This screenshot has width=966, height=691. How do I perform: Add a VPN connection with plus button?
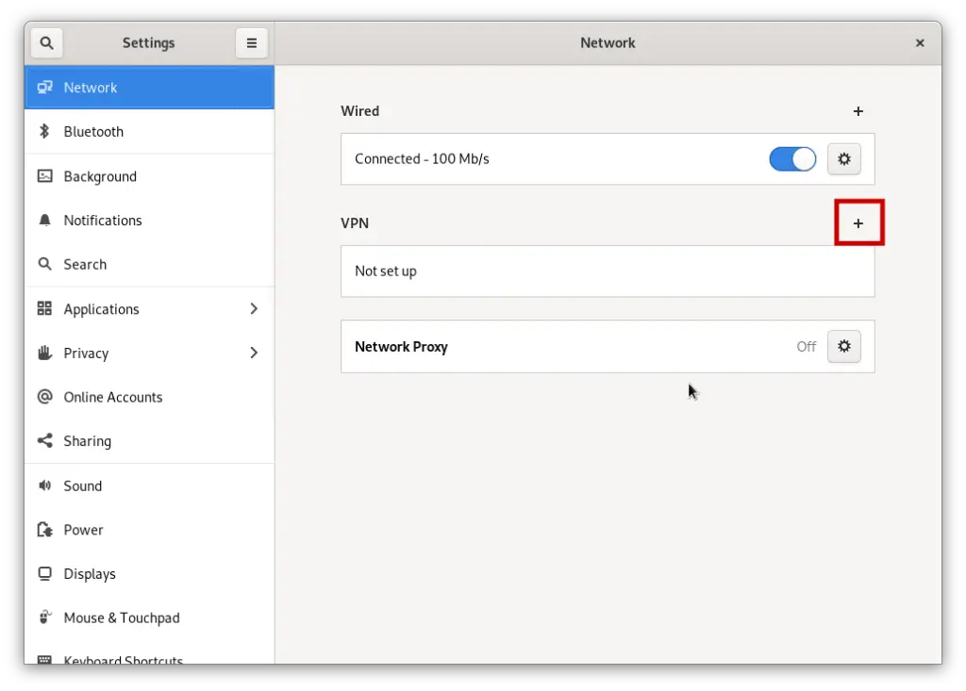pyautogui.click(x=858, y=223)
